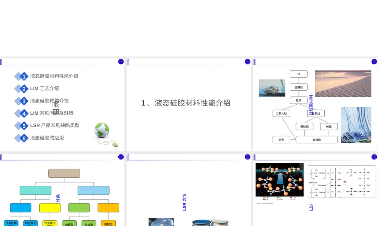The image size is (378, 226).
Task: Click the teal box in classification chart
Action: (36, 190)
